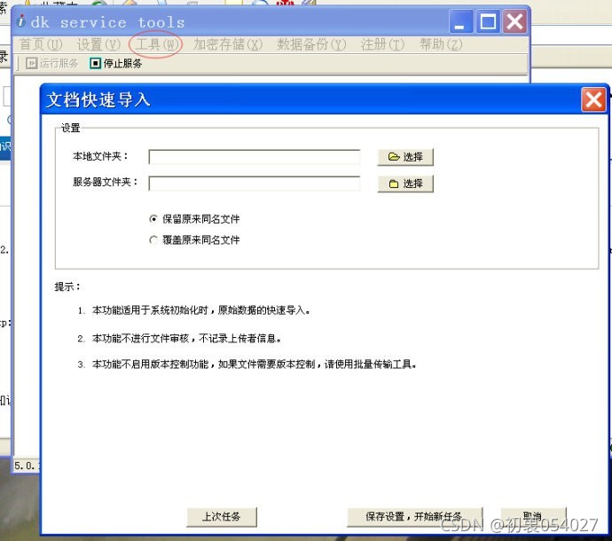
Task: Open the 首页(U) menu
Action: point(41,44)
